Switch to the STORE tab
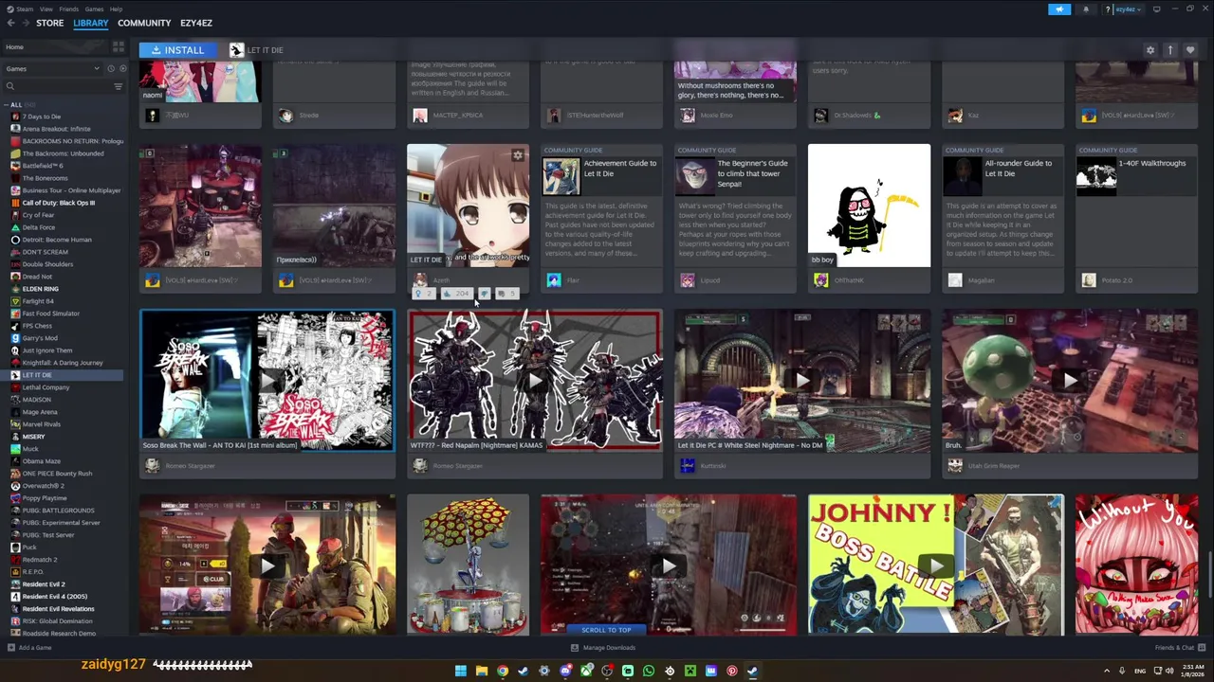The height and width of the screenshot is (682, 1214). pos(49,23)
